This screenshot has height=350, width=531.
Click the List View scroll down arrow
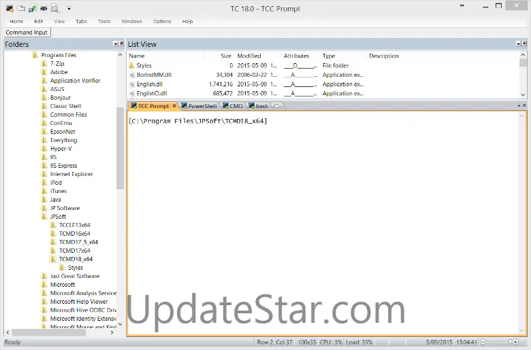pyautogui.click(x=524, y=95)
